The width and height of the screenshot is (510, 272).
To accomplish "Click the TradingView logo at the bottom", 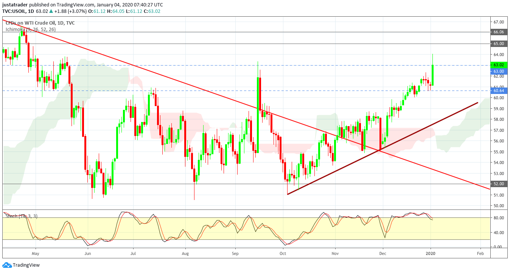I will click(x=21, y=265).
